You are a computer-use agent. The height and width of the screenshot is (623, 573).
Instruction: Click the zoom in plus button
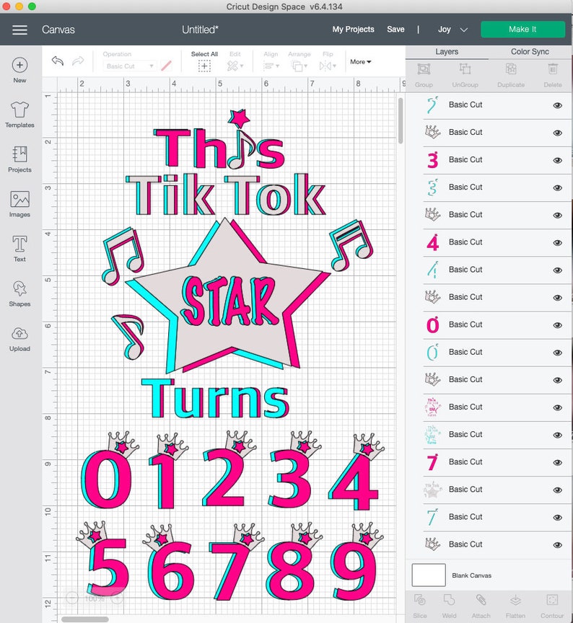117,598
